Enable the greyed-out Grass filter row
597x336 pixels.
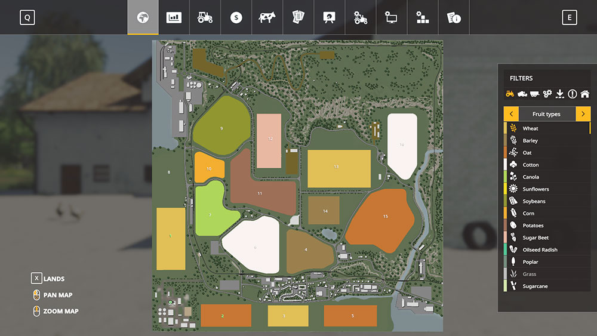point(547,274)
